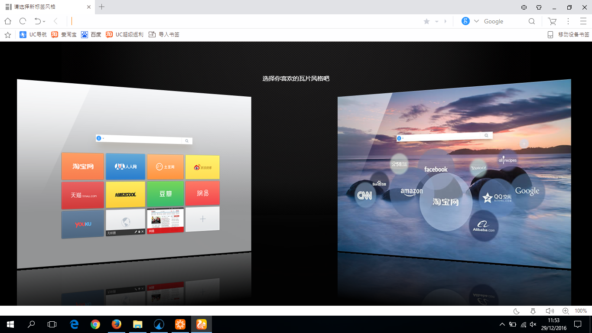This screenshot has height=333, width=592.
Task: Open the skin (shirt) theme icon
Action: click(x=539, y=7)
